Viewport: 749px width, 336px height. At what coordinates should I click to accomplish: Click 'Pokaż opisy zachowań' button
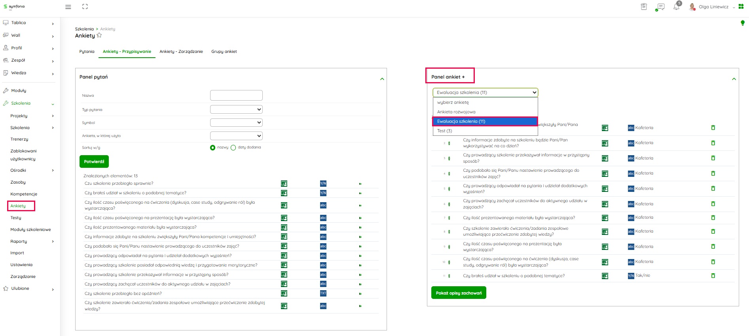pyautogui.click(x=459, y=293)
